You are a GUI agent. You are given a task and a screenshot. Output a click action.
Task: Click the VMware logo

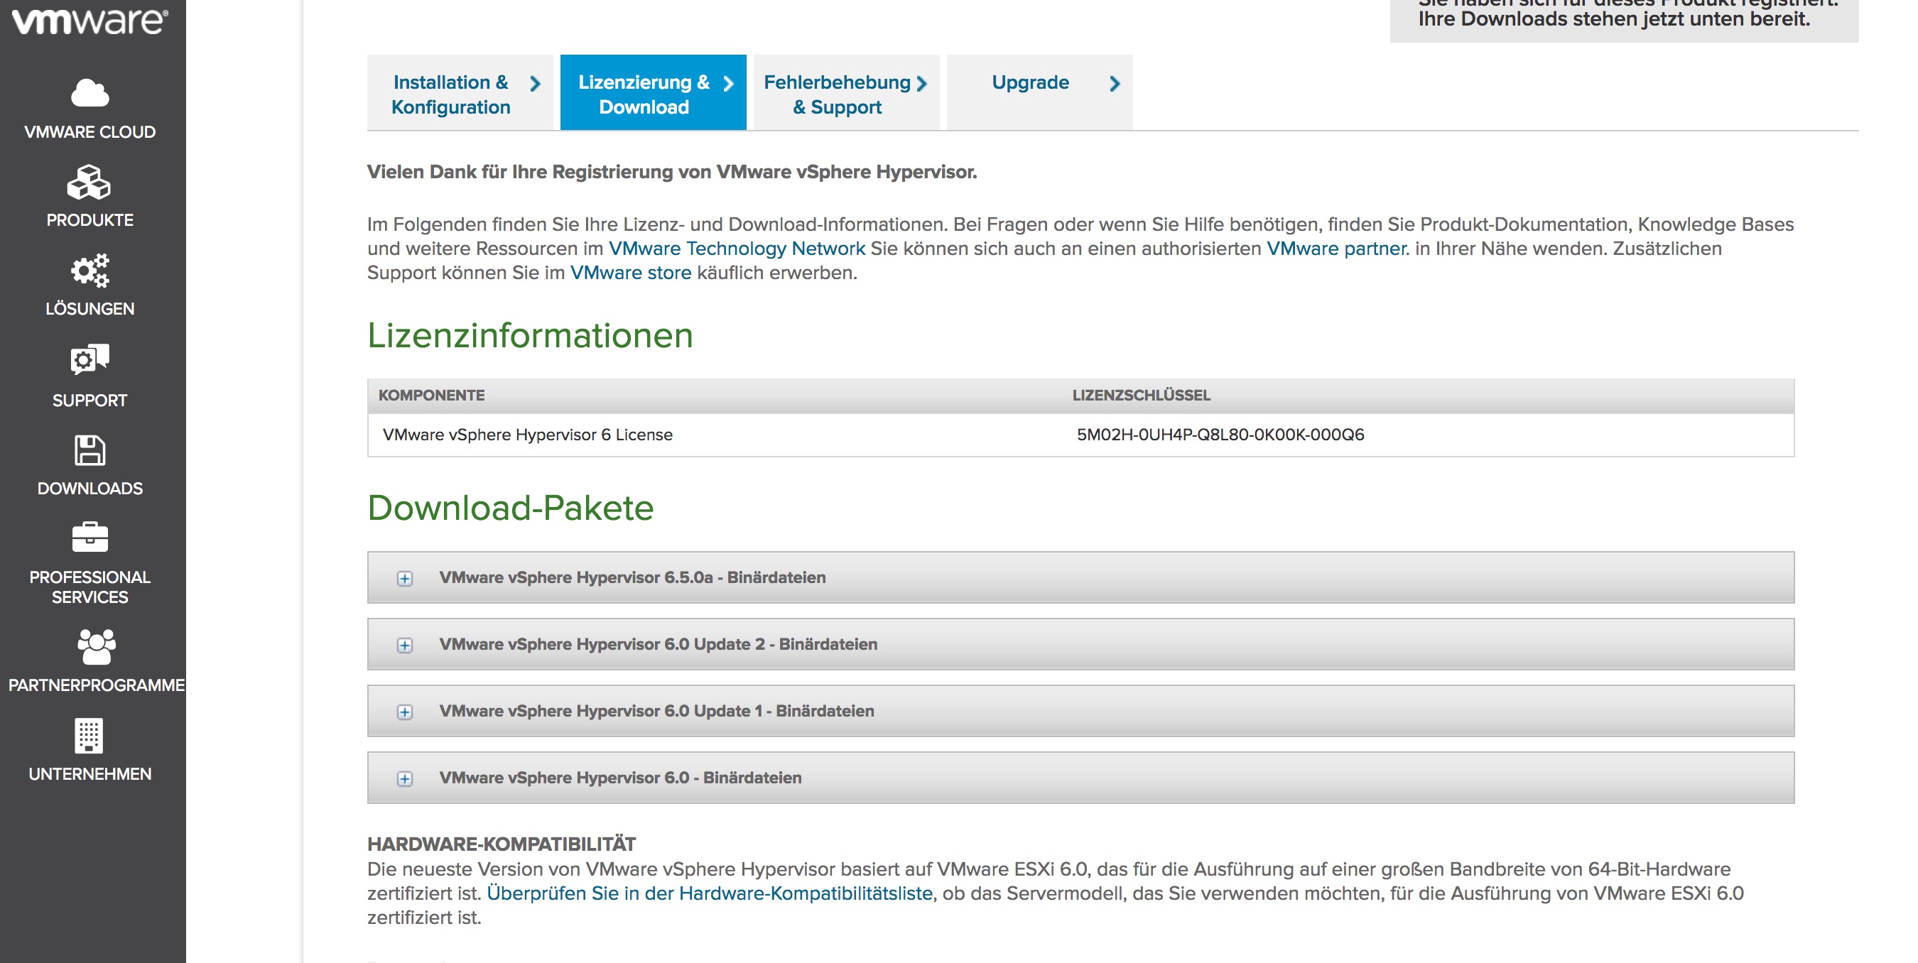90,21
